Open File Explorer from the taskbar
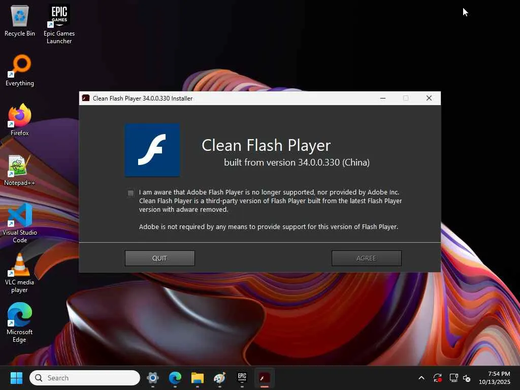The image size is (520, 390). coord(198,378)
